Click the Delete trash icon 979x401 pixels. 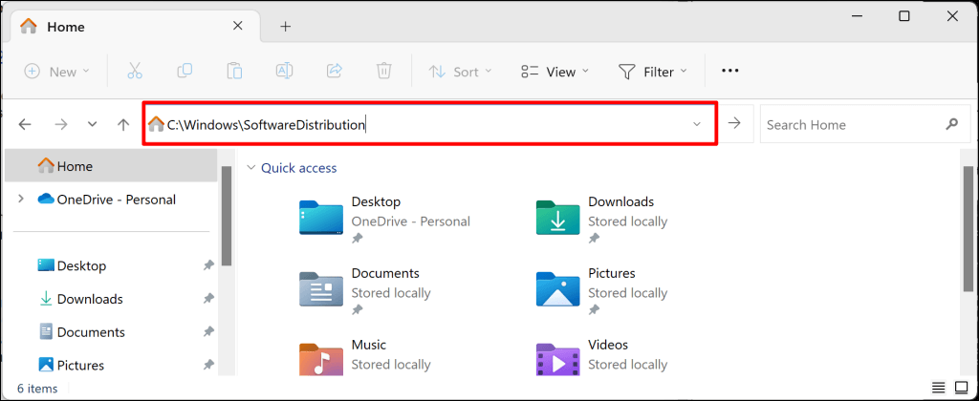point(384,72)
